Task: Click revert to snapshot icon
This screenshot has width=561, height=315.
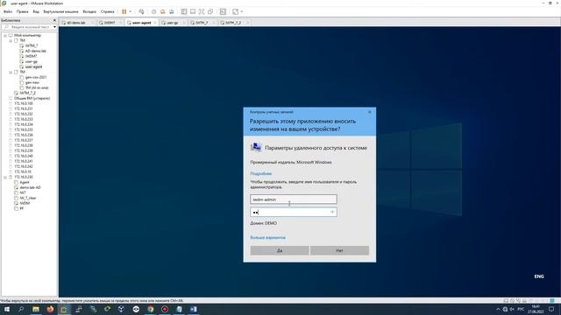Action: click(x=163, y=11)
